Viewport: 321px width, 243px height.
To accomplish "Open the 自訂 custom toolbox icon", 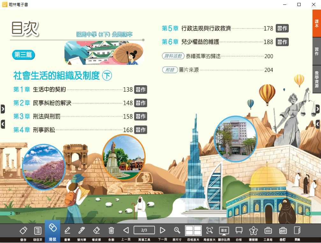I will (283, 231).
